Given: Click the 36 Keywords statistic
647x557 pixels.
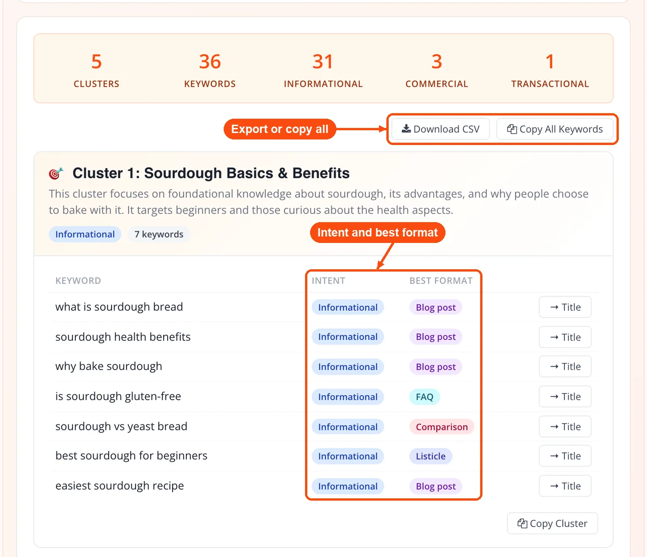Looking at the screenshot, I should [x=210, y=70].
